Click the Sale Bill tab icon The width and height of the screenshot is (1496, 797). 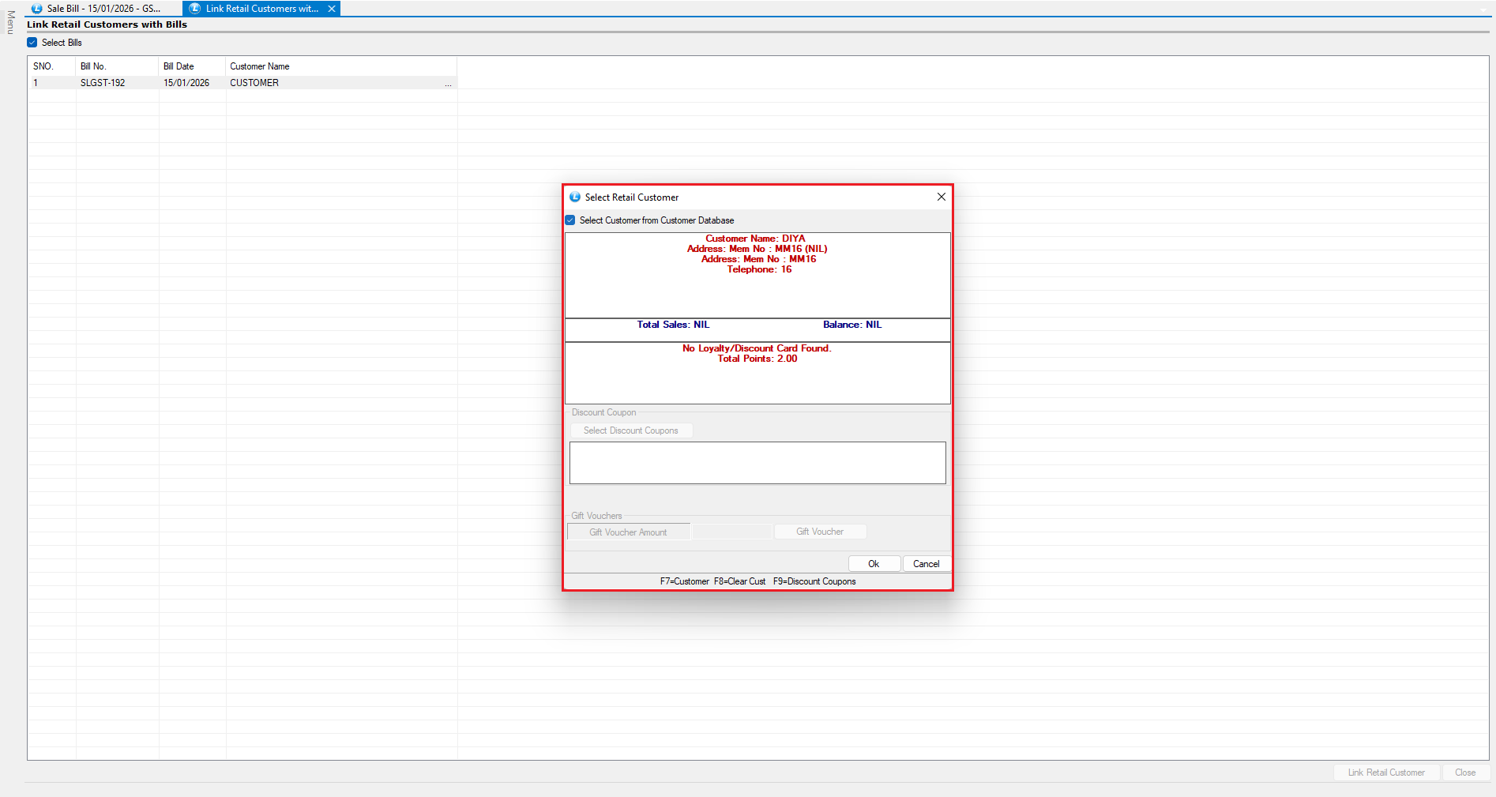36,9
